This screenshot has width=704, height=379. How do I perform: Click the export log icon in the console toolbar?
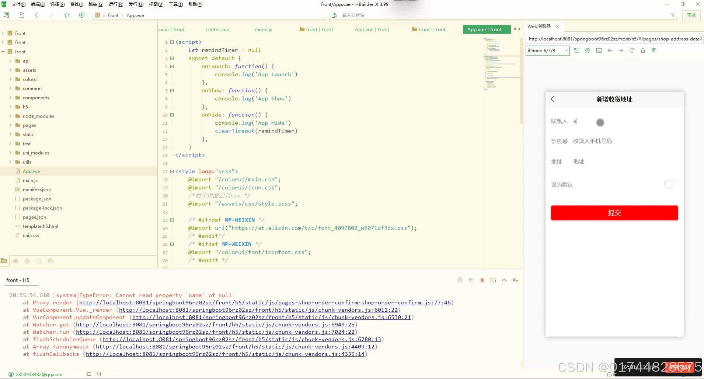[x=493, y=280]
